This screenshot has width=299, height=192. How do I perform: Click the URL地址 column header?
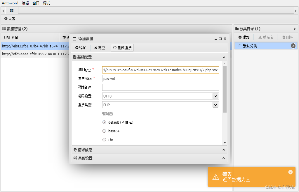(30, 38)
